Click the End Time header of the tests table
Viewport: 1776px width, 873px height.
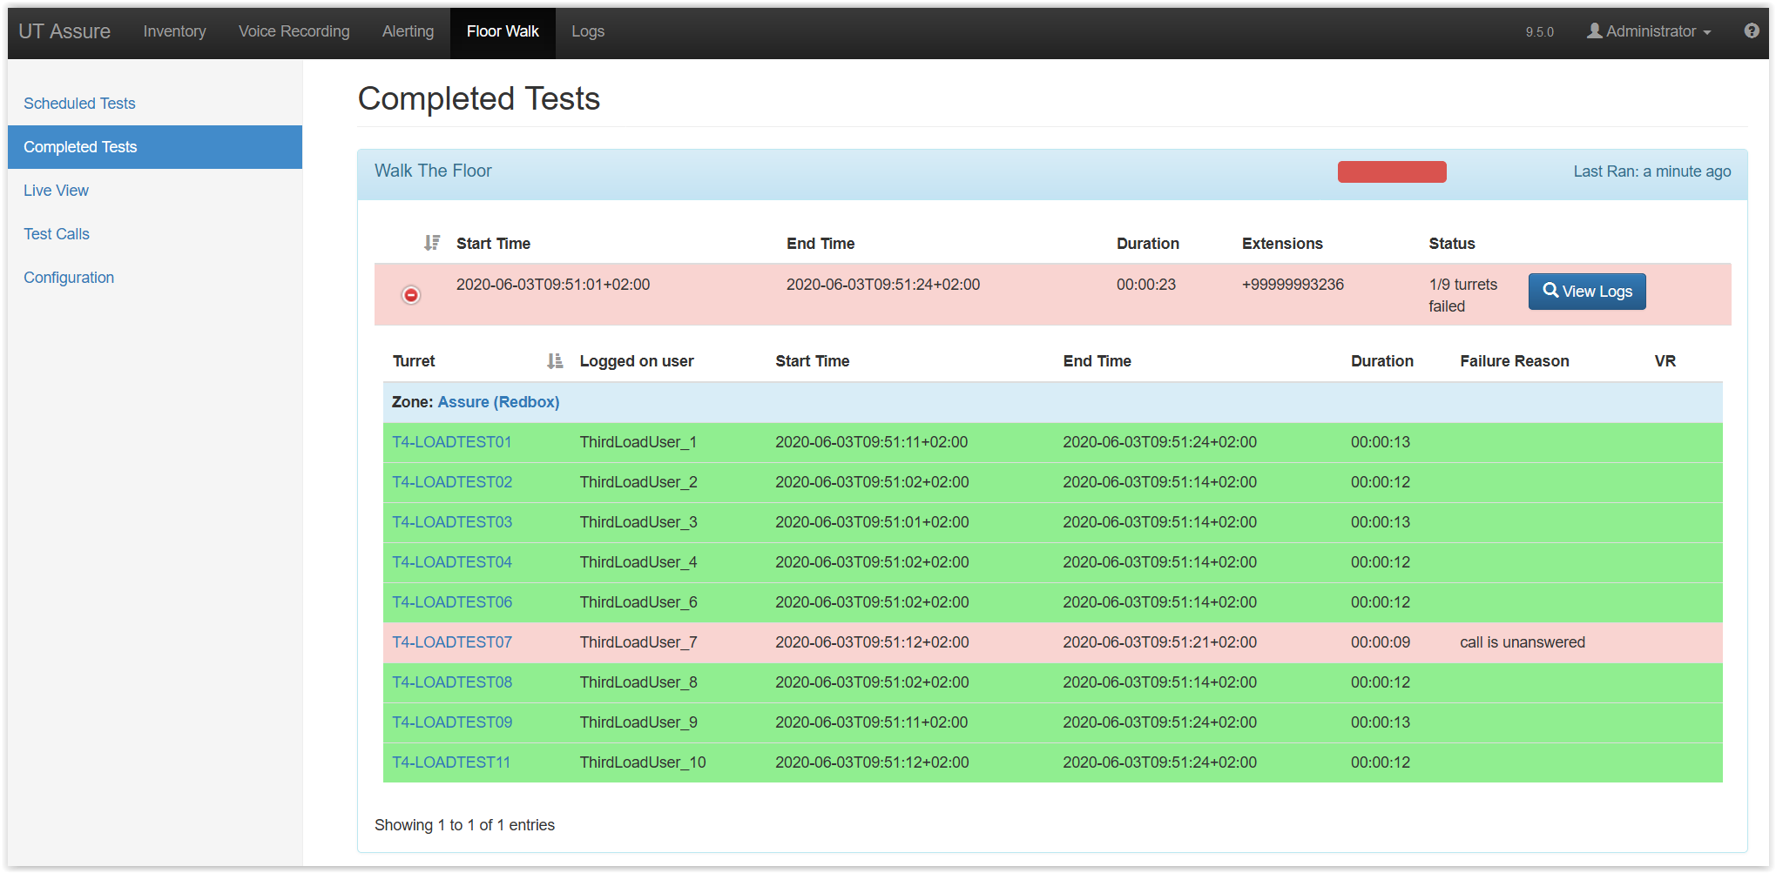pyautogui.click(x=820, y=244)
